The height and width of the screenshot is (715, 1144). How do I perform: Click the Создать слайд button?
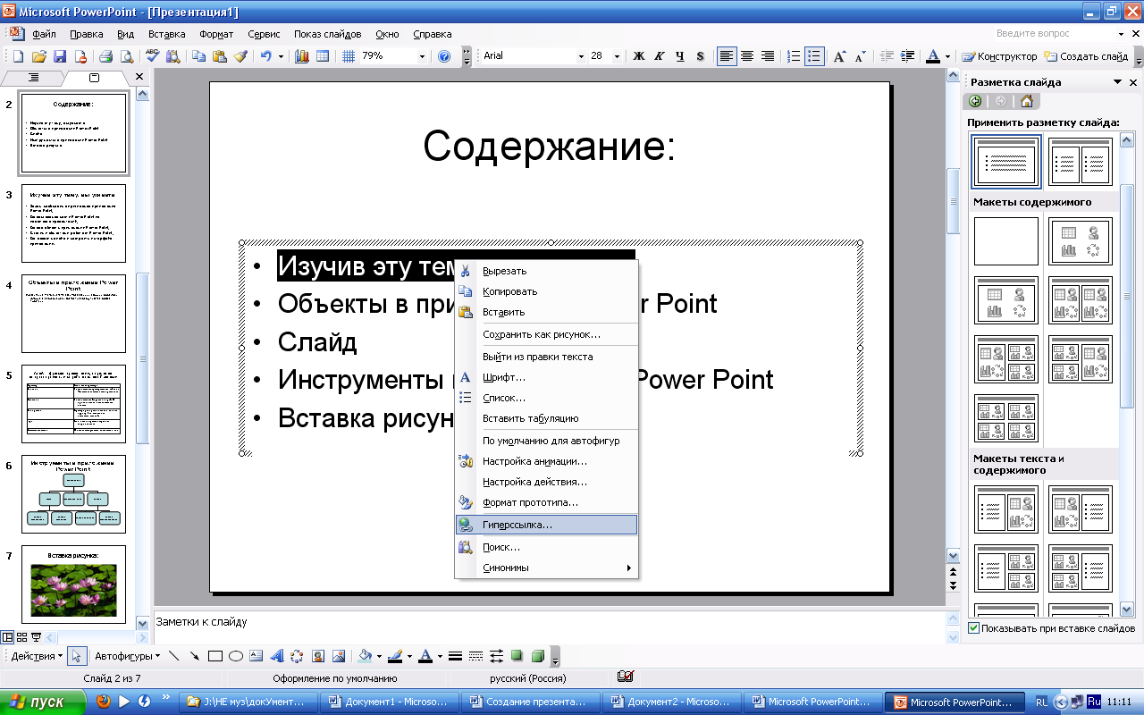point(1086,56)
